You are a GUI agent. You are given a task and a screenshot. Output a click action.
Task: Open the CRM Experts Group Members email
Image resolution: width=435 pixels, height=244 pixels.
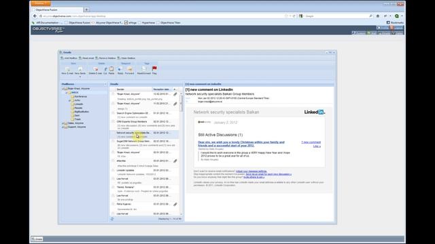pyautogui.click(x=144, y=125)
